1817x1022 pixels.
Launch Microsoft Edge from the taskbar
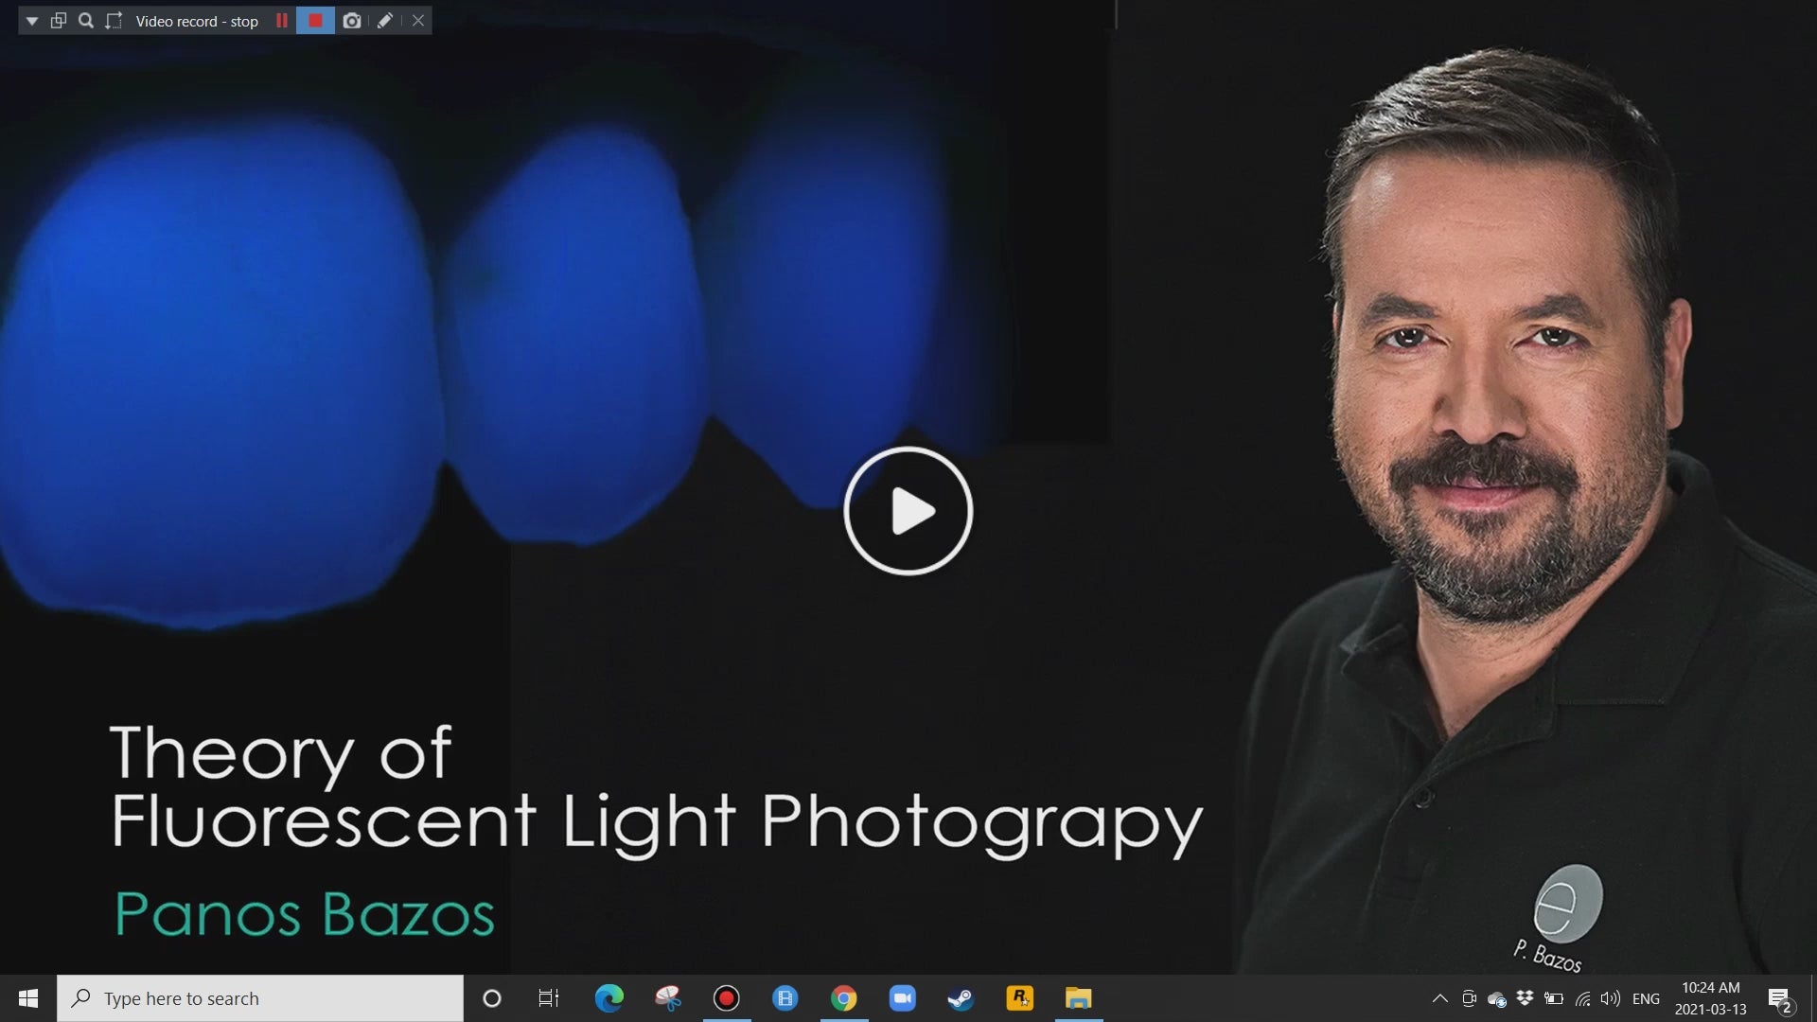(x=609, y=998)
